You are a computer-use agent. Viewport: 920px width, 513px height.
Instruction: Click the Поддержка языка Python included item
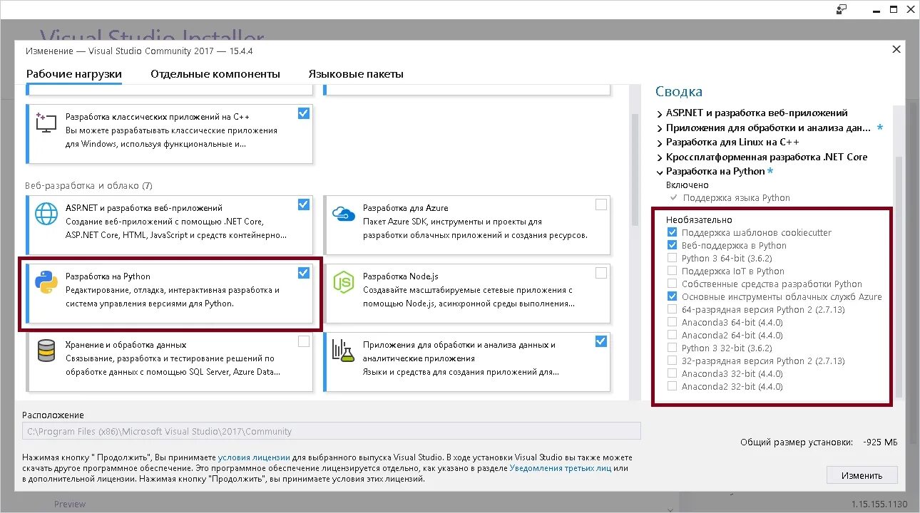(x=737, y=198)
